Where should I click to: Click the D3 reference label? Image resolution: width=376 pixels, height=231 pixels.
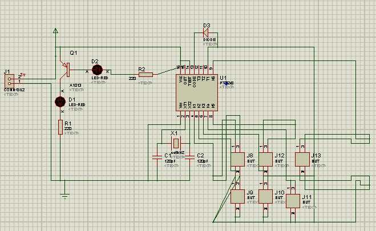tap(207, 26)
